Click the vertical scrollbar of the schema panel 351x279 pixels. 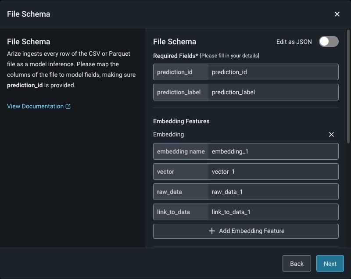(x=349, y=88)
